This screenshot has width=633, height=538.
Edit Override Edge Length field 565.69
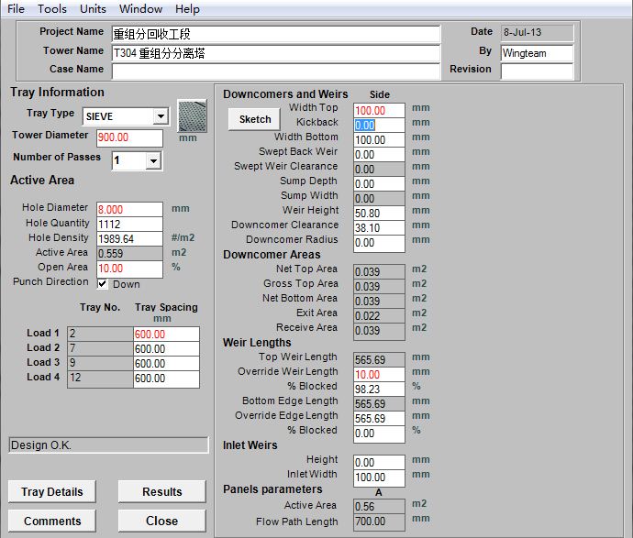(379, 419)
